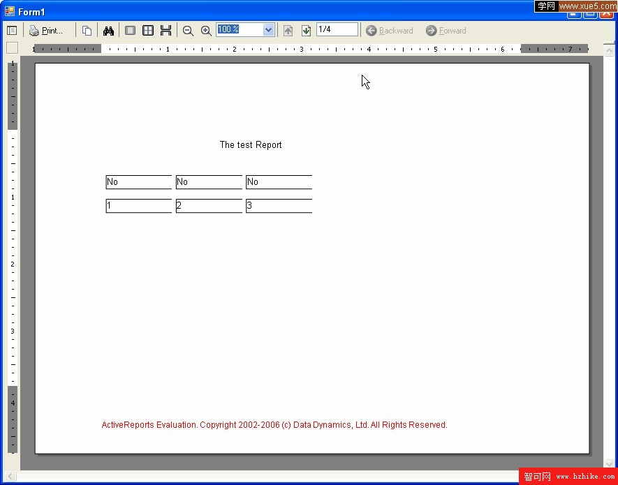Screen dimensions: 618x485
Task: Click the cell containing '1'
Action: click(139, 206)
